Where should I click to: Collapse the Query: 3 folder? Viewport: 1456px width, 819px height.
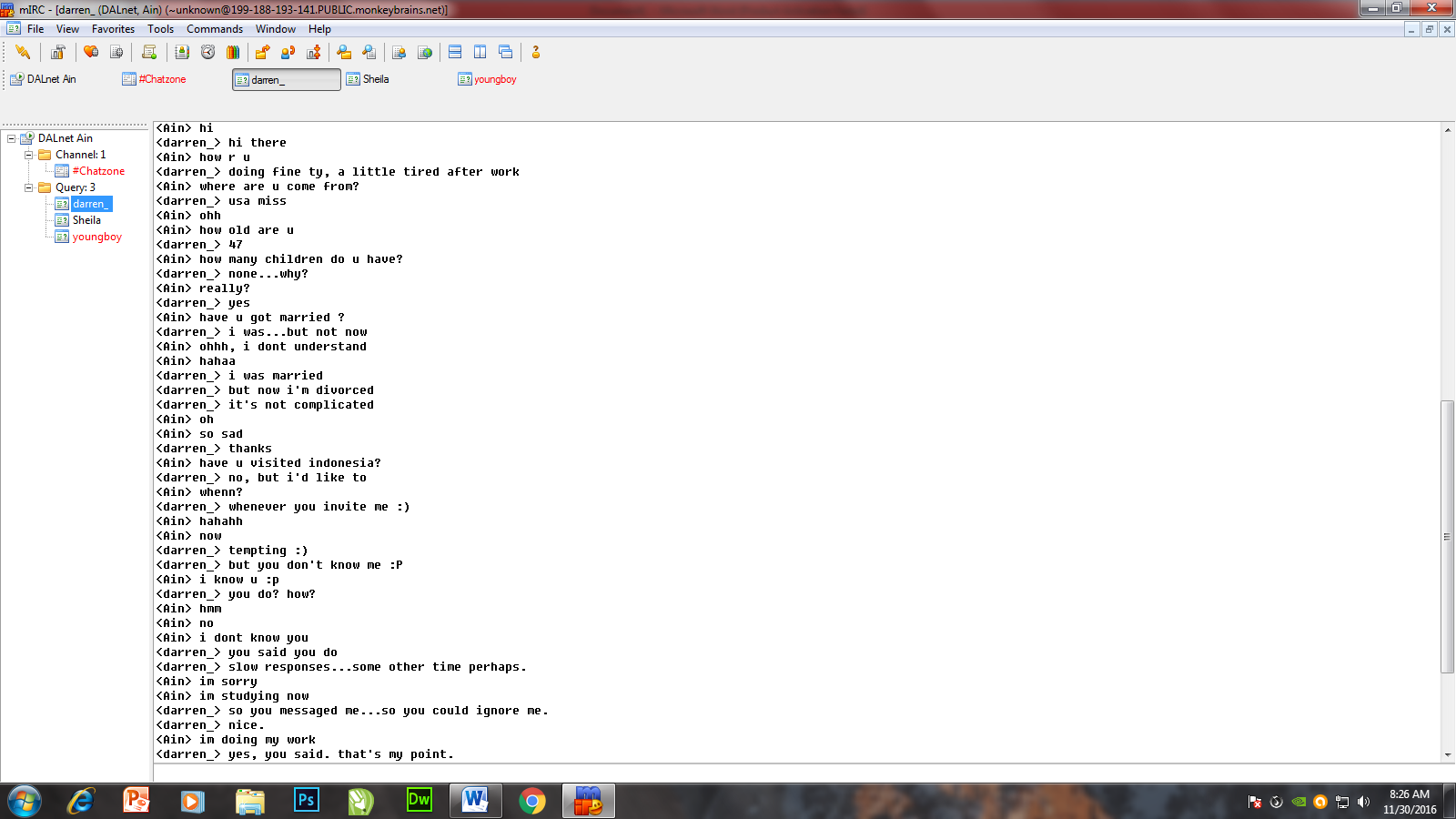28,187
